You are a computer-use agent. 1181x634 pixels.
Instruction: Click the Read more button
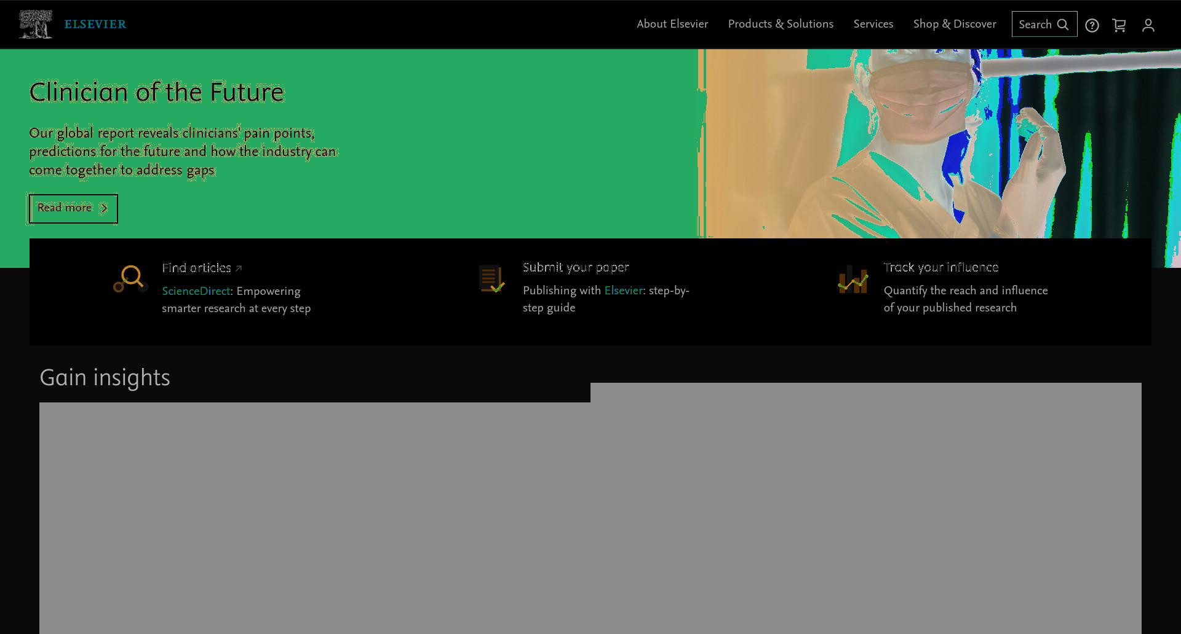pos(73,208)
